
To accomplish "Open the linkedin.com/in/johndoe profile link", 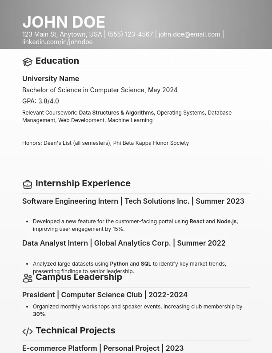I will 57,42.
